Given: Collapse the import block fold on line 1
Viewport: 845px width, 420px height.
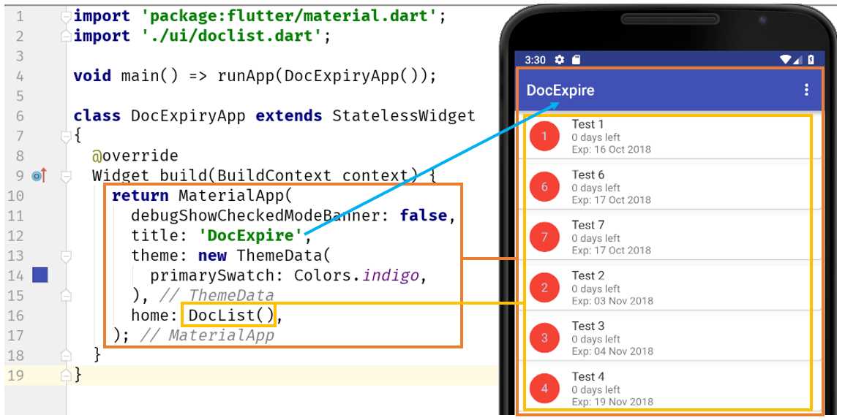Looking at the screenshot, I should [x=66, y=18].
